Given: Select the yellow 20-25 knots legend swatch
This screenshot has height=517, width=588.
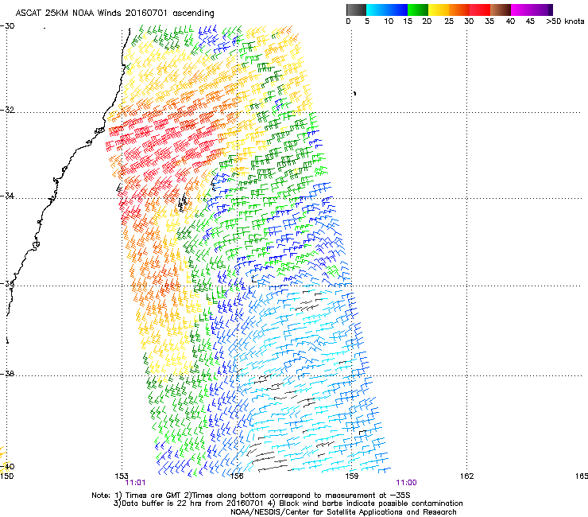Looking at the screenshot, I should coord(439,10).
